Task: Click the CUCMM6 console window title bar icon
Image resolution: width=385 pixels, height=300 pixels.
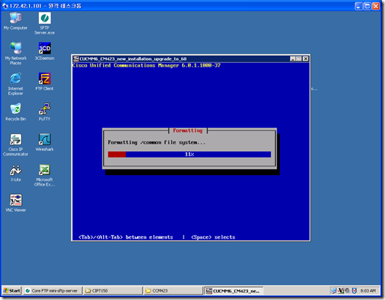Action: point(76,58)
